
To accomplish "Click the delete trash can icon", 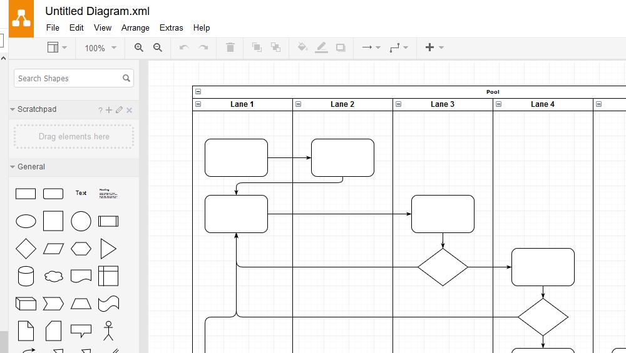I will pos(230,47).
